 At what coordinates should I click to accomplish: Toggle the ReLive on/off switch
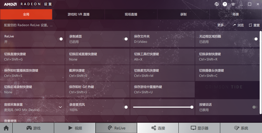pyautogui.click(x=61, y=39)
